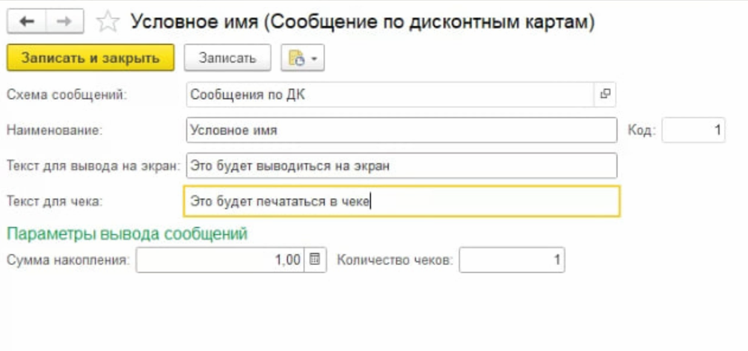This screenshot has width=748, height=351.
Task: Click inside the Текст для чека field
Action: (x=401, y=201)
